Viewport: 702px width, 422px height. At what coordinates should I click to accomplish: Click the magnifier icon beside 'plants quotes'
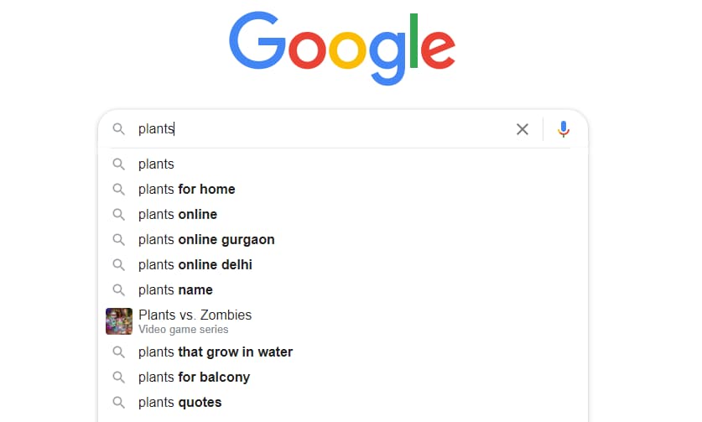[118, 403]
